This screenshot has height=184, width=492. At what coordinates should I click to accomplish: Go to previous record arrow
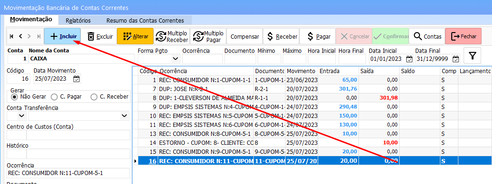20,36
